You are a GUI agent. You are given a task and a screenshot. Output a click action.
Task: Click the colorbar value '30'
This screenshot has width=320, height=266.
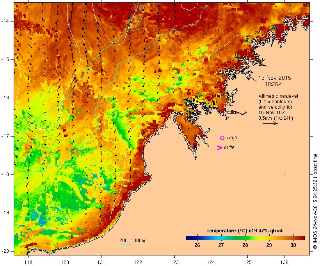293,245
